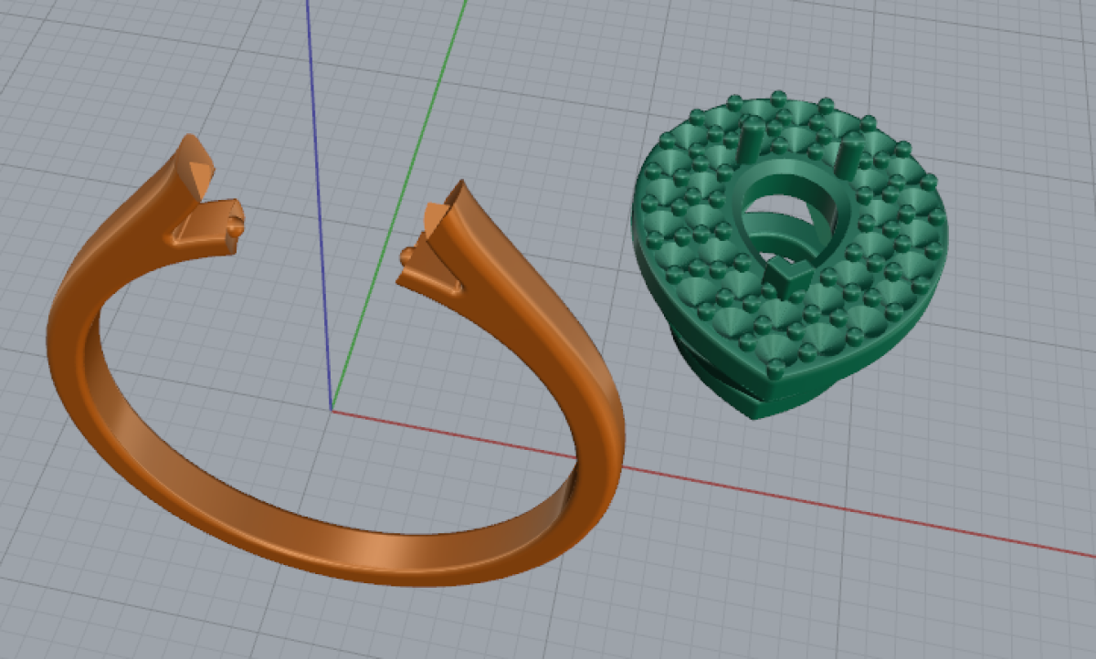
Task: Pick the origin point where axes meet
Action: tap(332, 410)
